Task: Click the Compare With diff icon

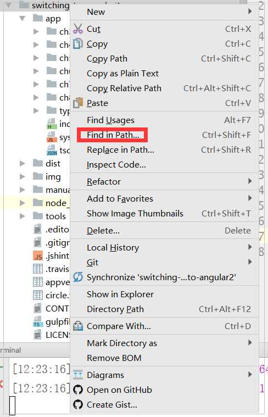Action: [x=78, y=325]
